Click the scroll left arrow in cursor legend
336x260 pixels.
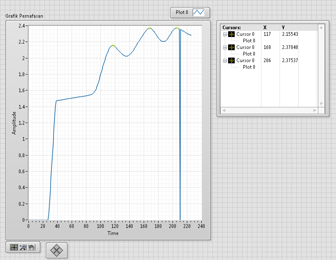coord(224,110)
